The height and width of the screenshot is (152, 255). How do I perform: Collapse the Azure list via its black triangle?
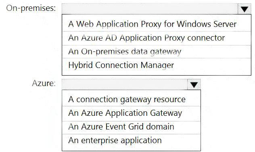point(194,84)
